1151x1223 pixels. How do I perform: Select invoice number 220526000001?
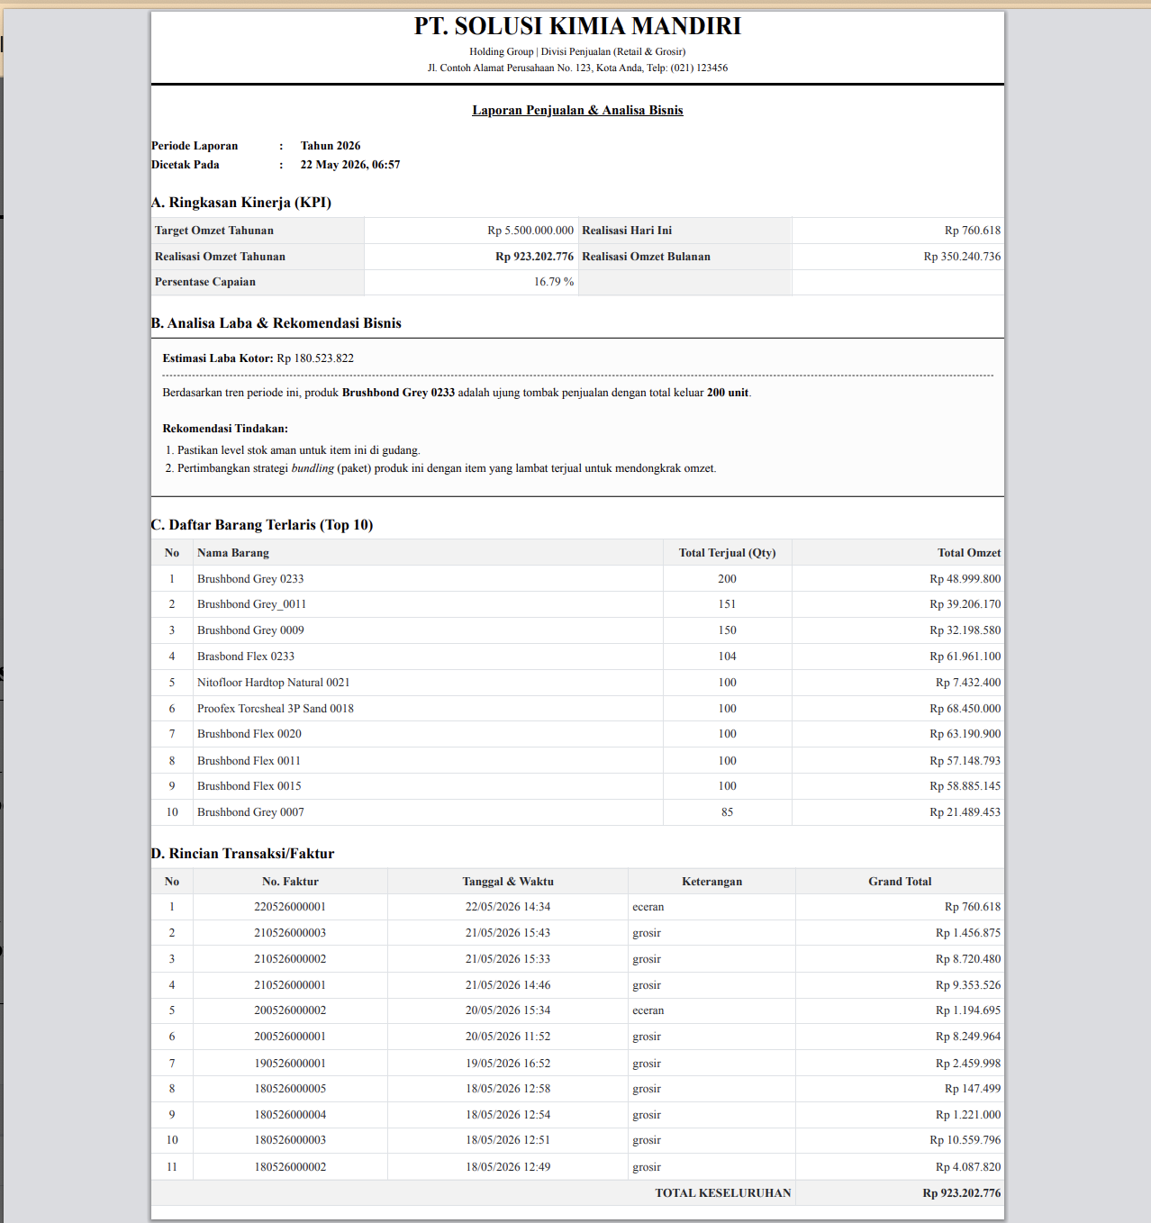point(290,907)
